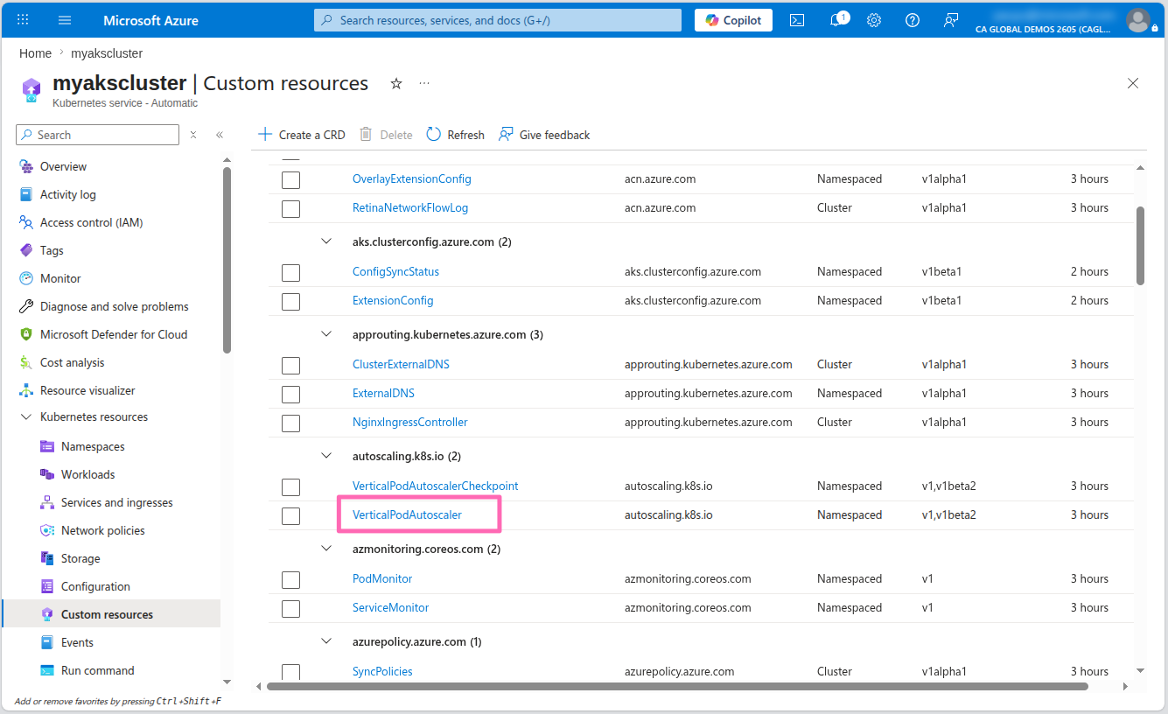Click the Namespaces icon
This screenshot has width=1168, height=714.
click(47, 446)
